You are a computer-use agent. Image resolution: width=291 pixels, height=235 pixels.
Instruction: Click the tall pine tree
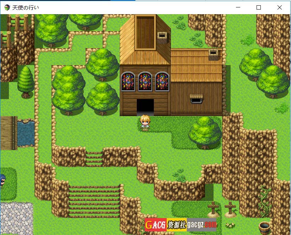tap(26, 81)
